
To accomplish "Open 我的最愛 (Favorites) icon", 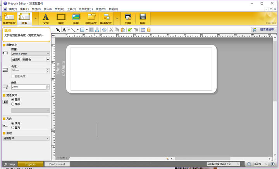I will coord(91,18).
